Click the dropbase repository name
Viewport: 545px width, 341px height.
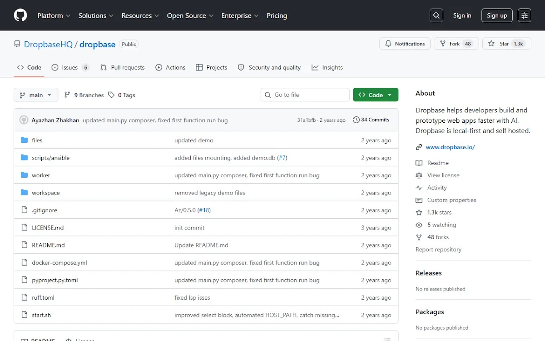coord(97,44)
